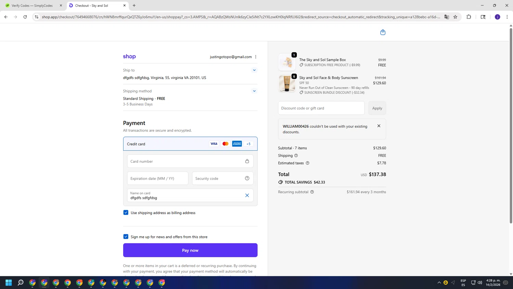Viewport: 513px width, 289px height.
Task: Open the Windows Start menu
Action: (9, 282)
